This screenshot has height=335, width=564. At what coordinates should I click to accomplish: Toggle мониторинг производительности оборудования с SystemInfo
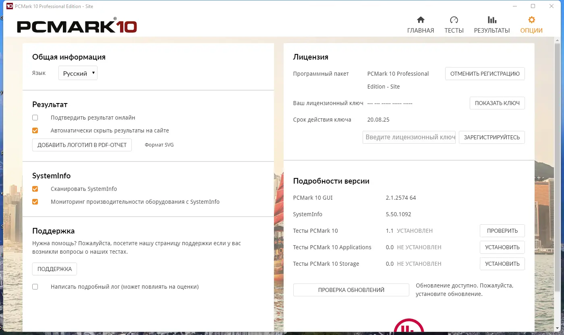35,201
